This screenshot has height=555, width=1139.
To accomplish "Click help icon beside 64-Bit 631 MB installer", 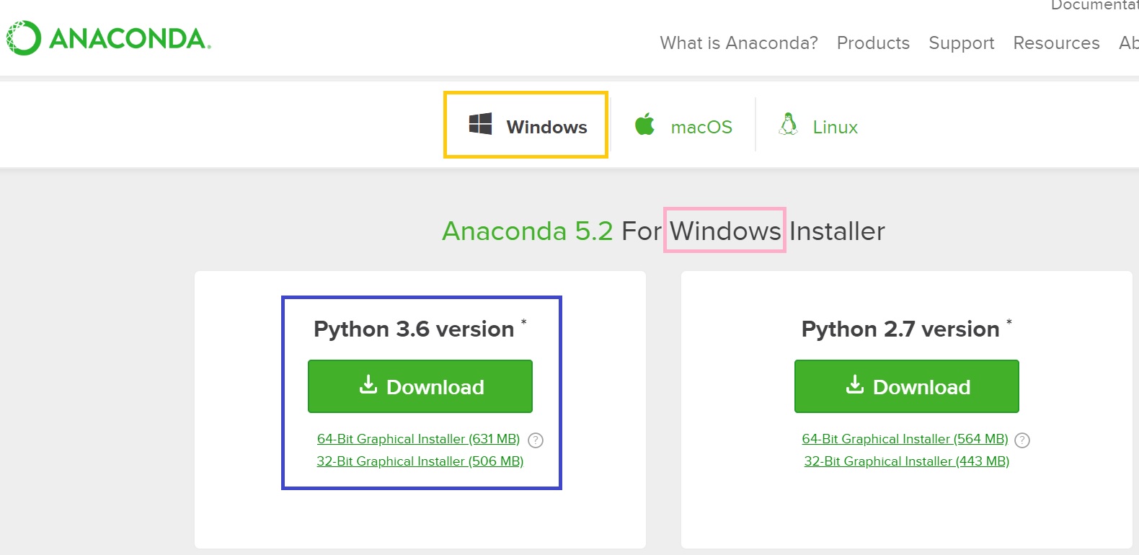I will tap(536, 440).
